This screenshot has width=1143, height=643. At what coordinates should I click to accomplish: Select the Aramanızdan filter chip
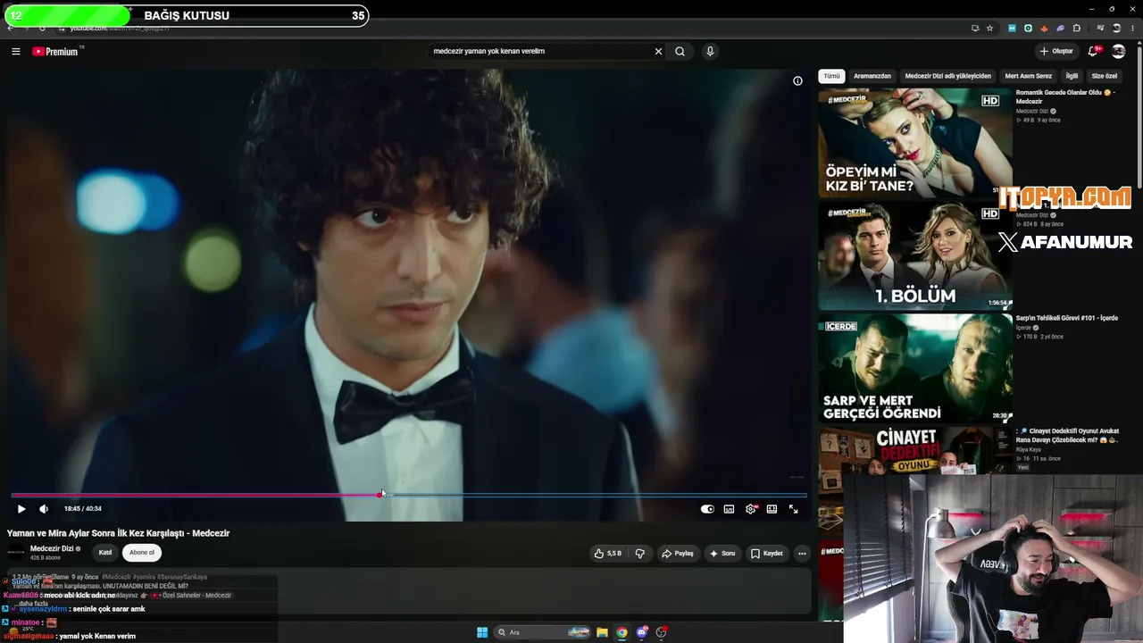click(x=872, y=76)
